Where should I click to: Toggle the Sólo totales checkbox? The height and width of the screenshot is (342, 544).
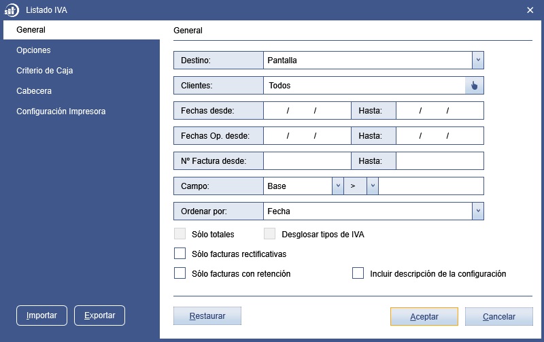click(180, 234)
